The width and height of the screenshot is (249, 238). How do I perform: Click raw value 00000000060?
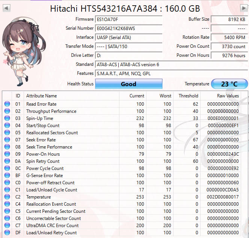point(223,182)
